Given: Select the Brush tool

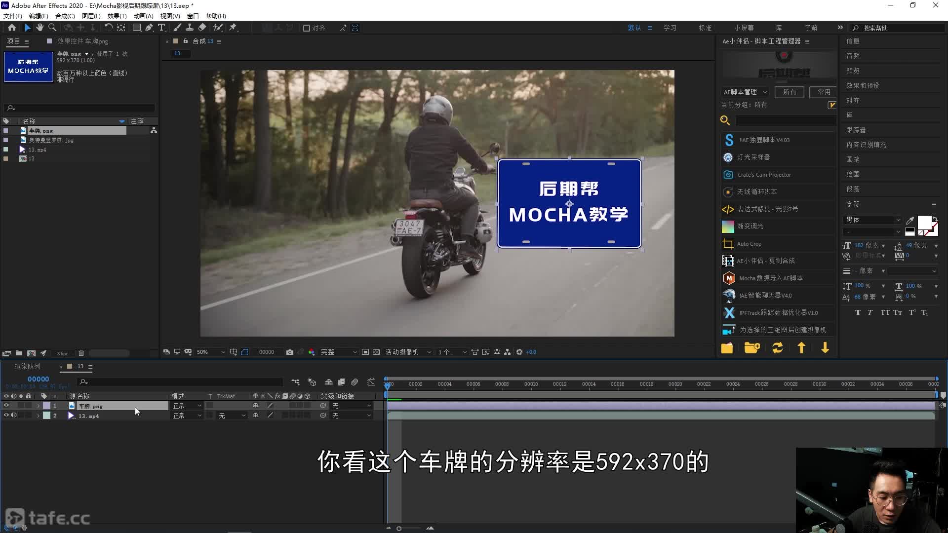Looking at the screenshot, I should tap(177, 28).
